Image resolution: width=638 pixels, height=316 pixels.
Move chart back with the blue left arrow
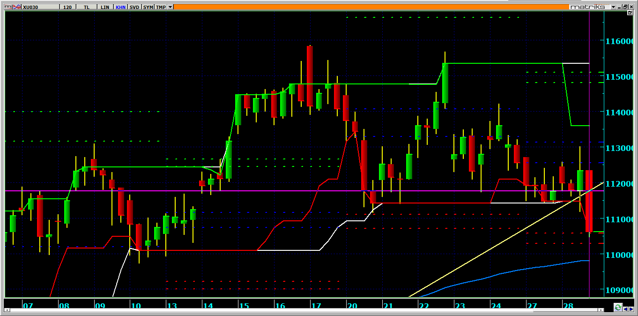(x=625, y=309)
